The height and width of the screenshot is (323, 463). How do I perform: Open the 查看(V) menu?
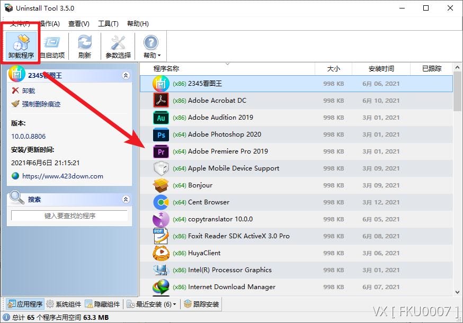pyautogui.click(x=79, y=24)
